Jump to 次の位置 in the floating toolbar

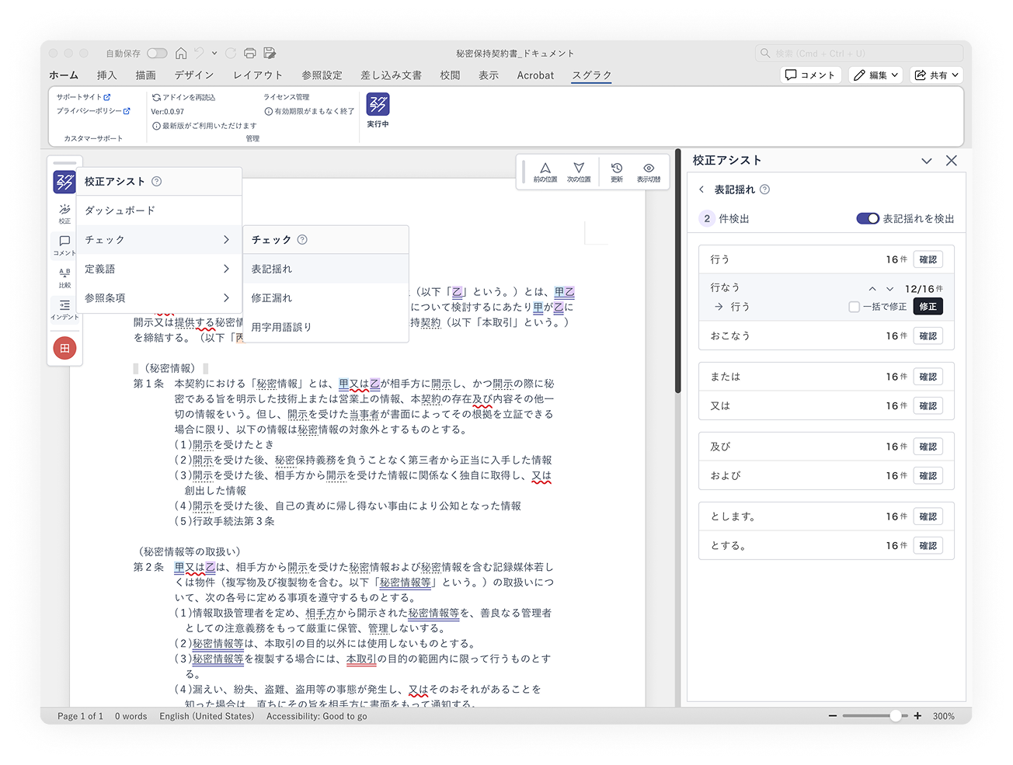pos(579,170)
